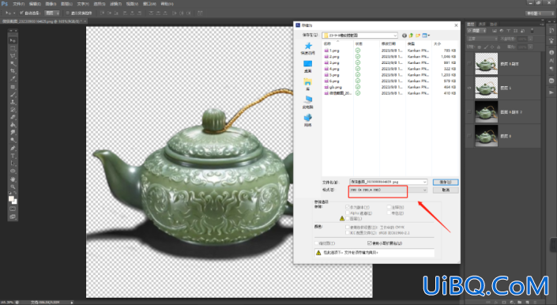
Task: Switch to the 路径 panel tab
Action: (x=494, y=24)
